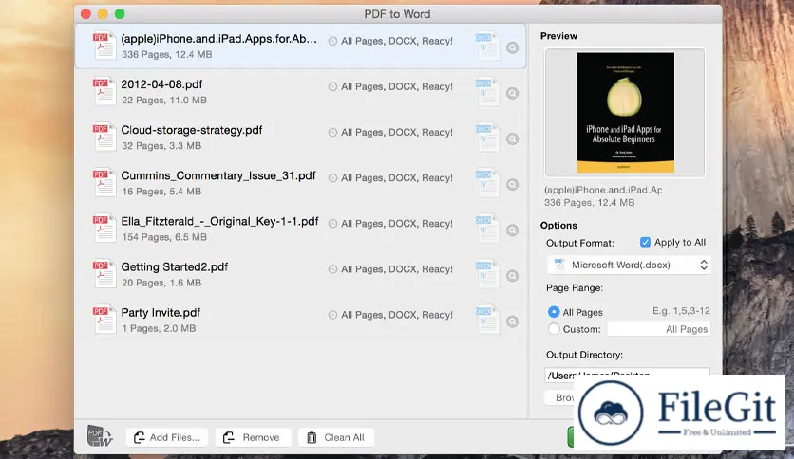
Task: Click magnifier icon for 2012-04-08.pdf
Action: click(x=513, y=93)
